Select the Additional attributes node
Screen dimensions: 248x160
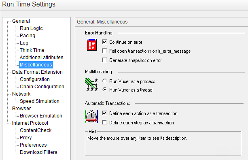[x=41, y=58]
